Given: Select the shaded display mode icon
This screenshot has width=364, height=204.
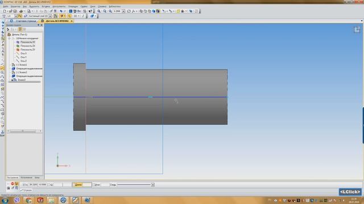Looking at the screenshot, I should (x=154, y=11).
